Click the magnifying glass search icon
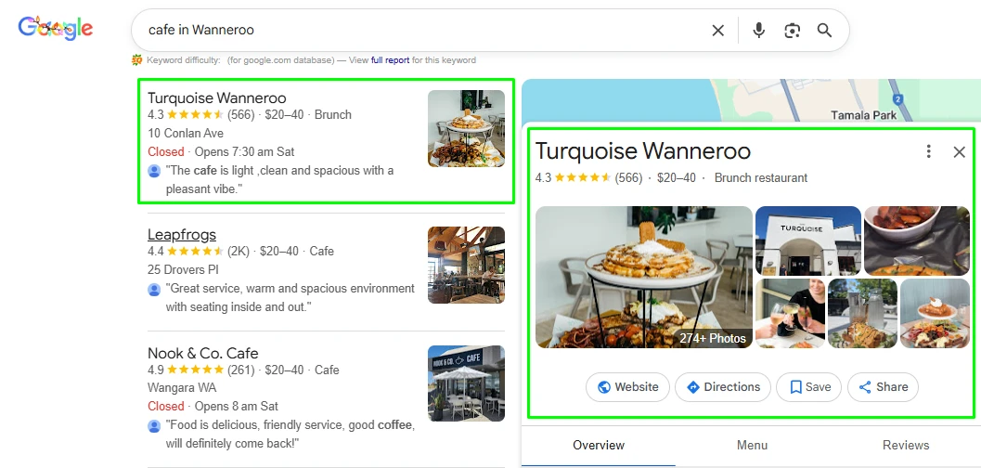The height and width of the screenshot is (468, 981). point(824,31)
